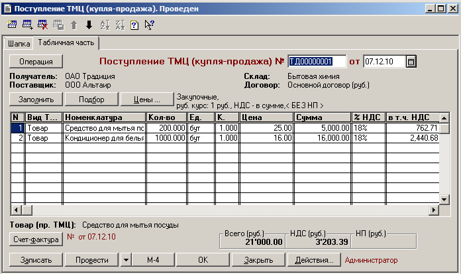Click the Номенклатура column header
The image size is (461, 274).
[x=104, y=117]
